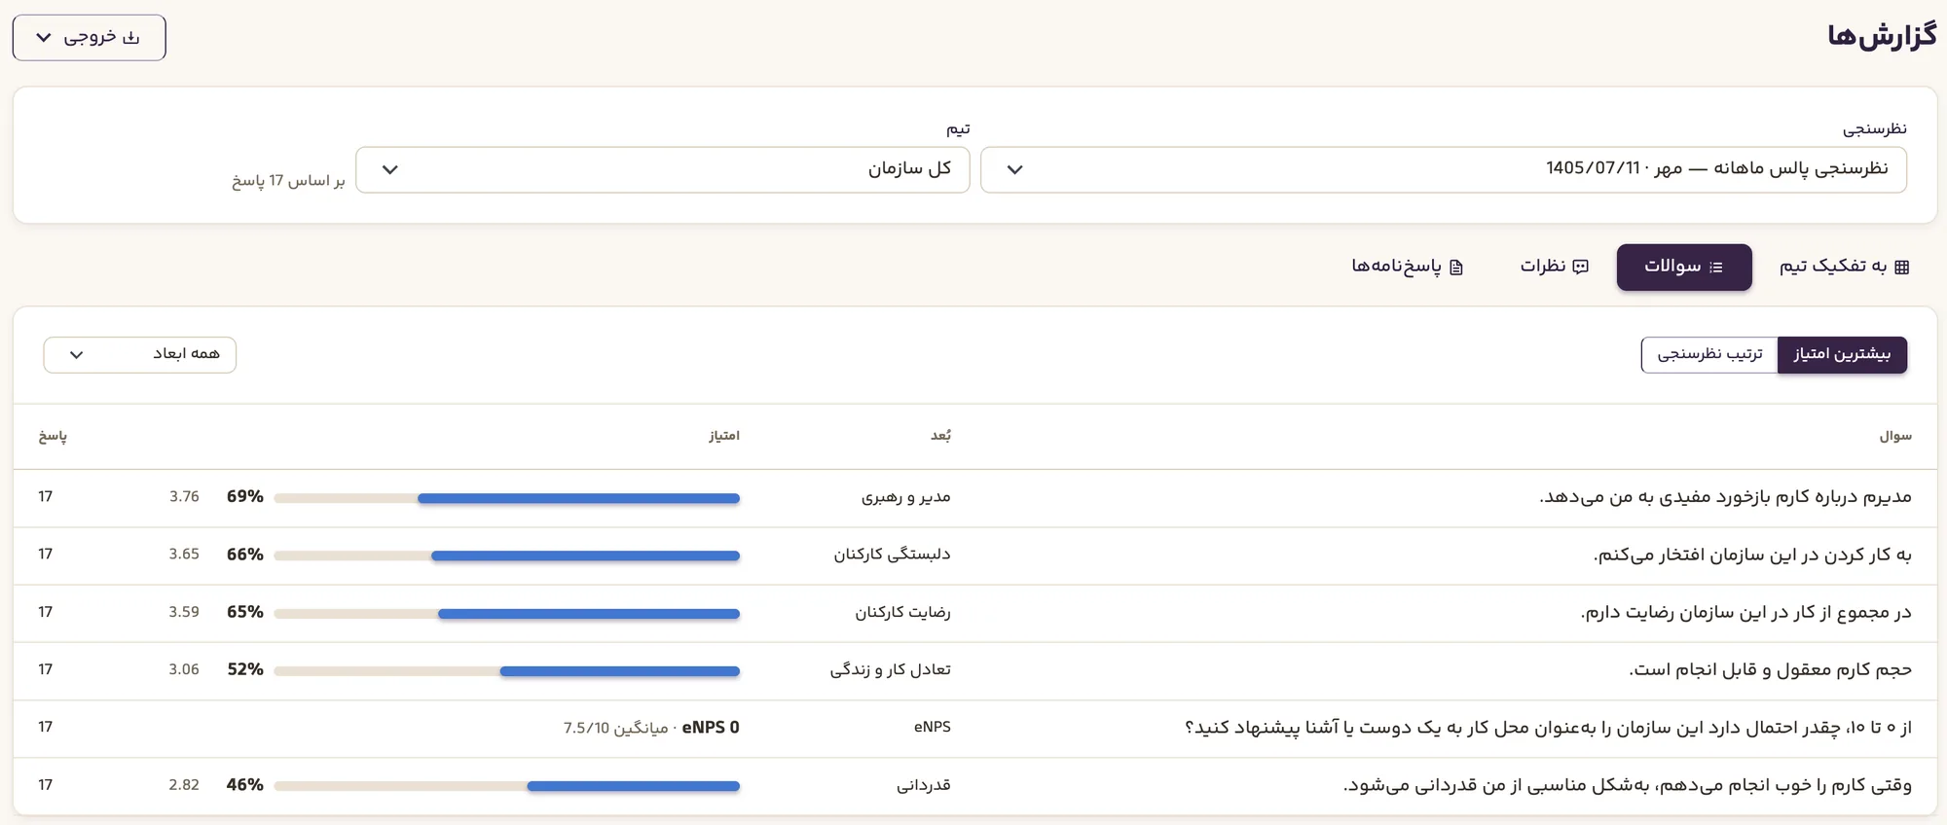Click the دلبستگی کارکنان dimension cell
Screen dimensions: 1947x825
[892, 555]
